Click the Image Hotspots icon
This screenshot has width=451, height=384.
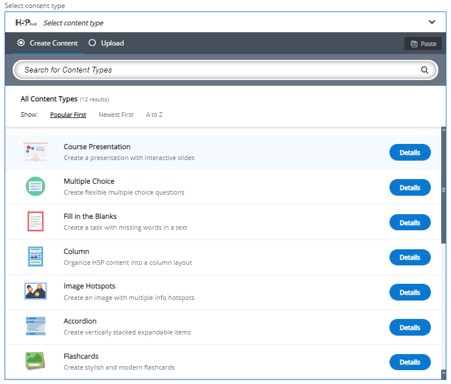coord(36,291)
